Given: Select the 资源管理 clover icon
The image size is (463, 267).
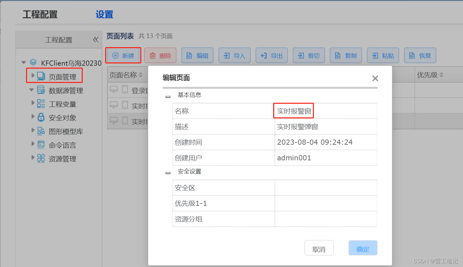Looking at the screenshot, I should point(41,158).
